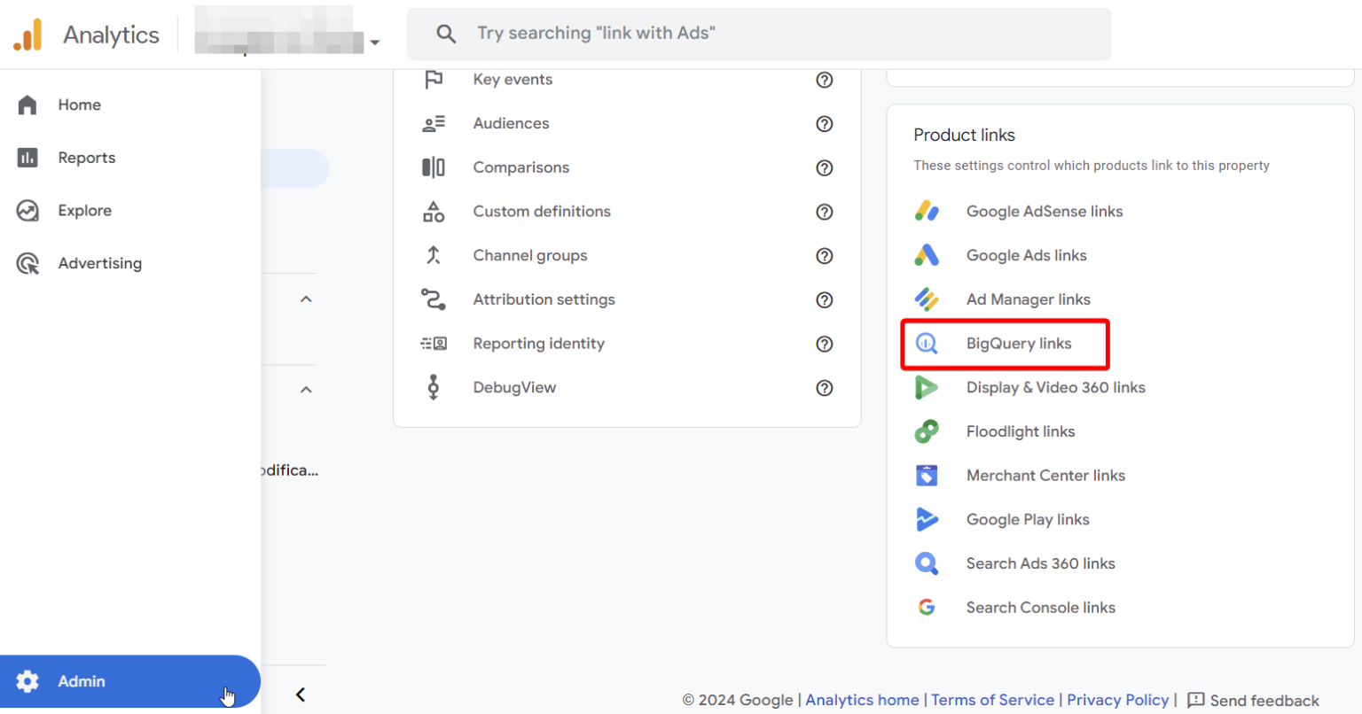Open Display & Video 360 links
This screenshot has width=1362, height=714.
[x=1055, y=387]
